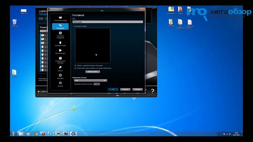253x142 pixels.
Task: Show hidden system tray icons
Action: click(221, 134)
